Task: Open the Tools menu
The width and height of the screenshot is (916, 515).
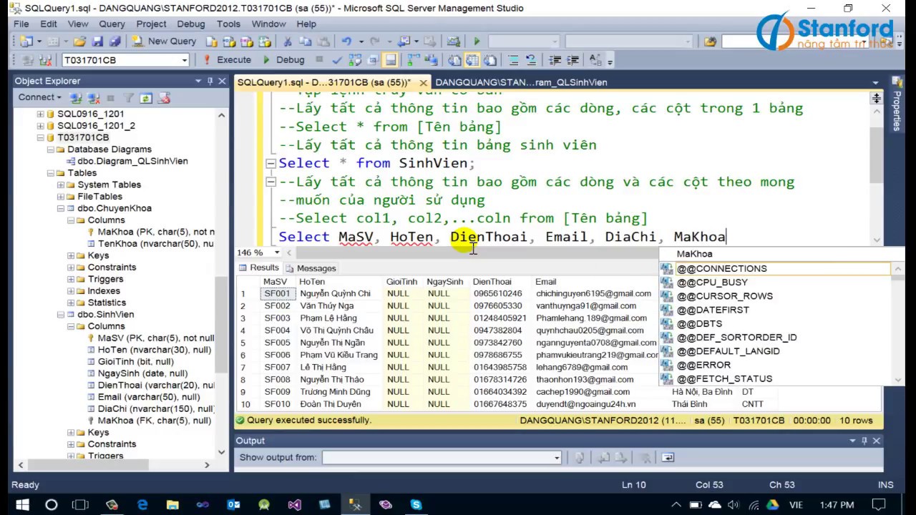Action: (x=228, y=24)
